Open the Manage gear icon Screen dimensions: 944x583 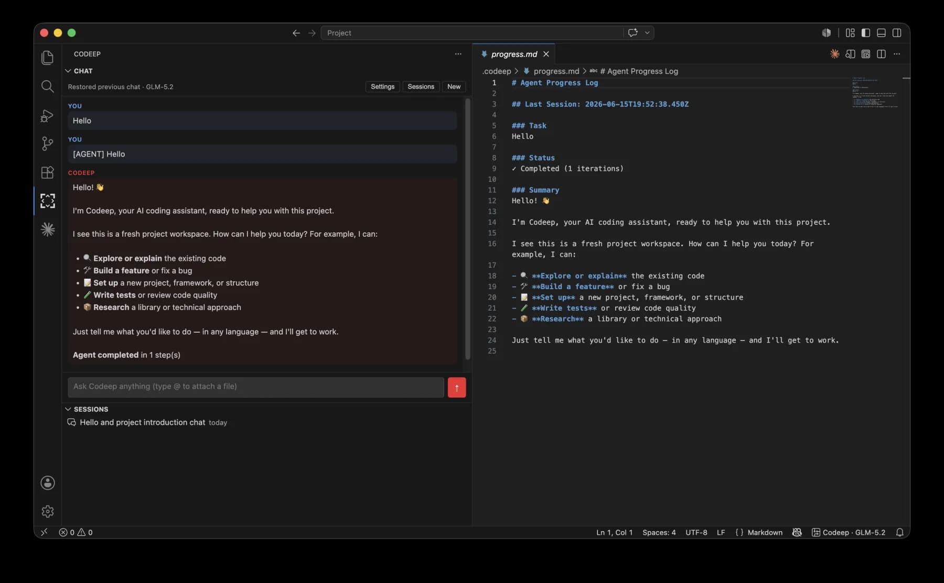pos(47,511)
